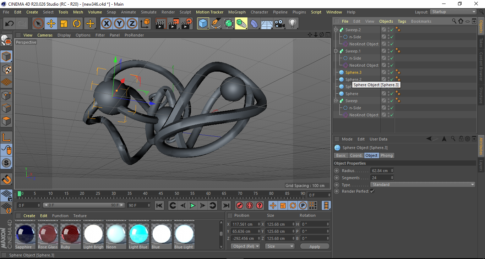Open the Size mode dropdown
The height and width of the screenshot is (259, 485).
280,246
